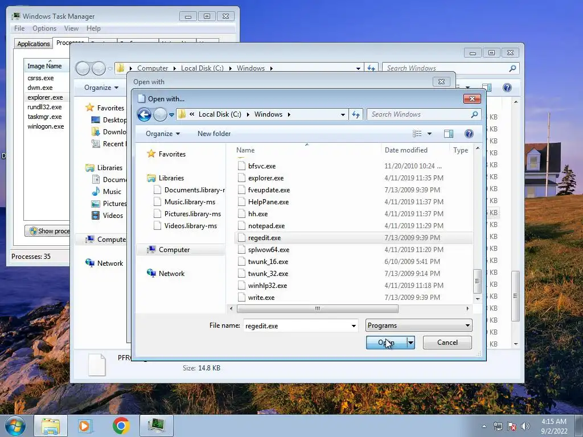Open the Options menu in Task Manager
The width and height of the screenshot is (583, 437).
click(x=44, y=28)
